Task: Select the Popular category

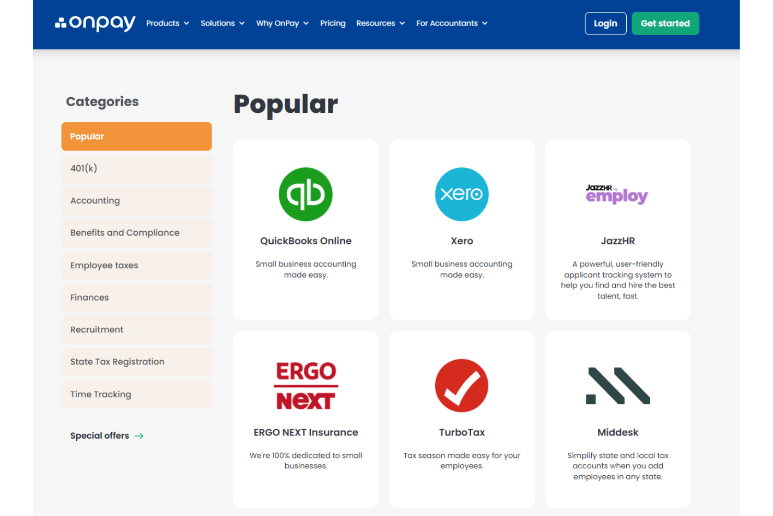Action: (136, 136)
